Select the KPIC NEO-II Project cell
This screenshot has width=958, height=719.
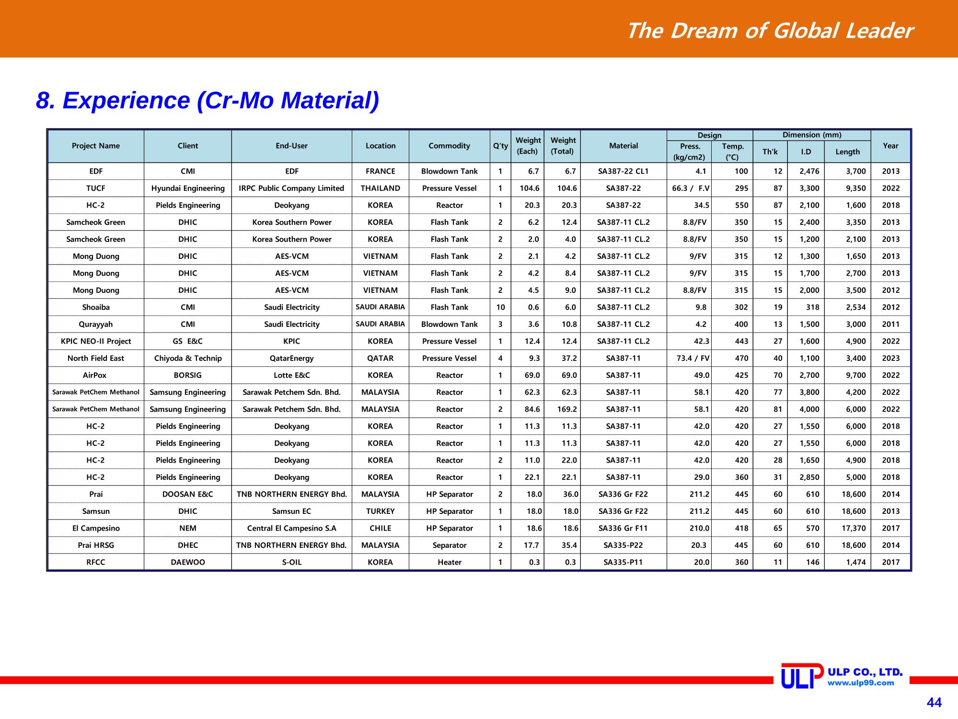point(96,341)
